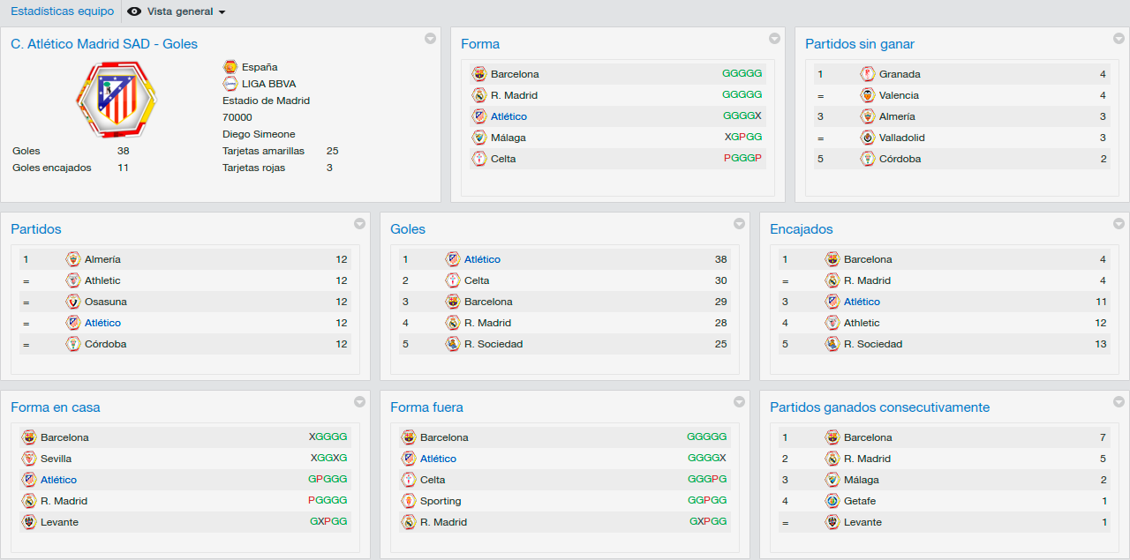The height and width of the screenshot is (560, 1130).
Task: Expand the Forma panel options arrow
Action: pyautogui.click(x=774, y=38)
